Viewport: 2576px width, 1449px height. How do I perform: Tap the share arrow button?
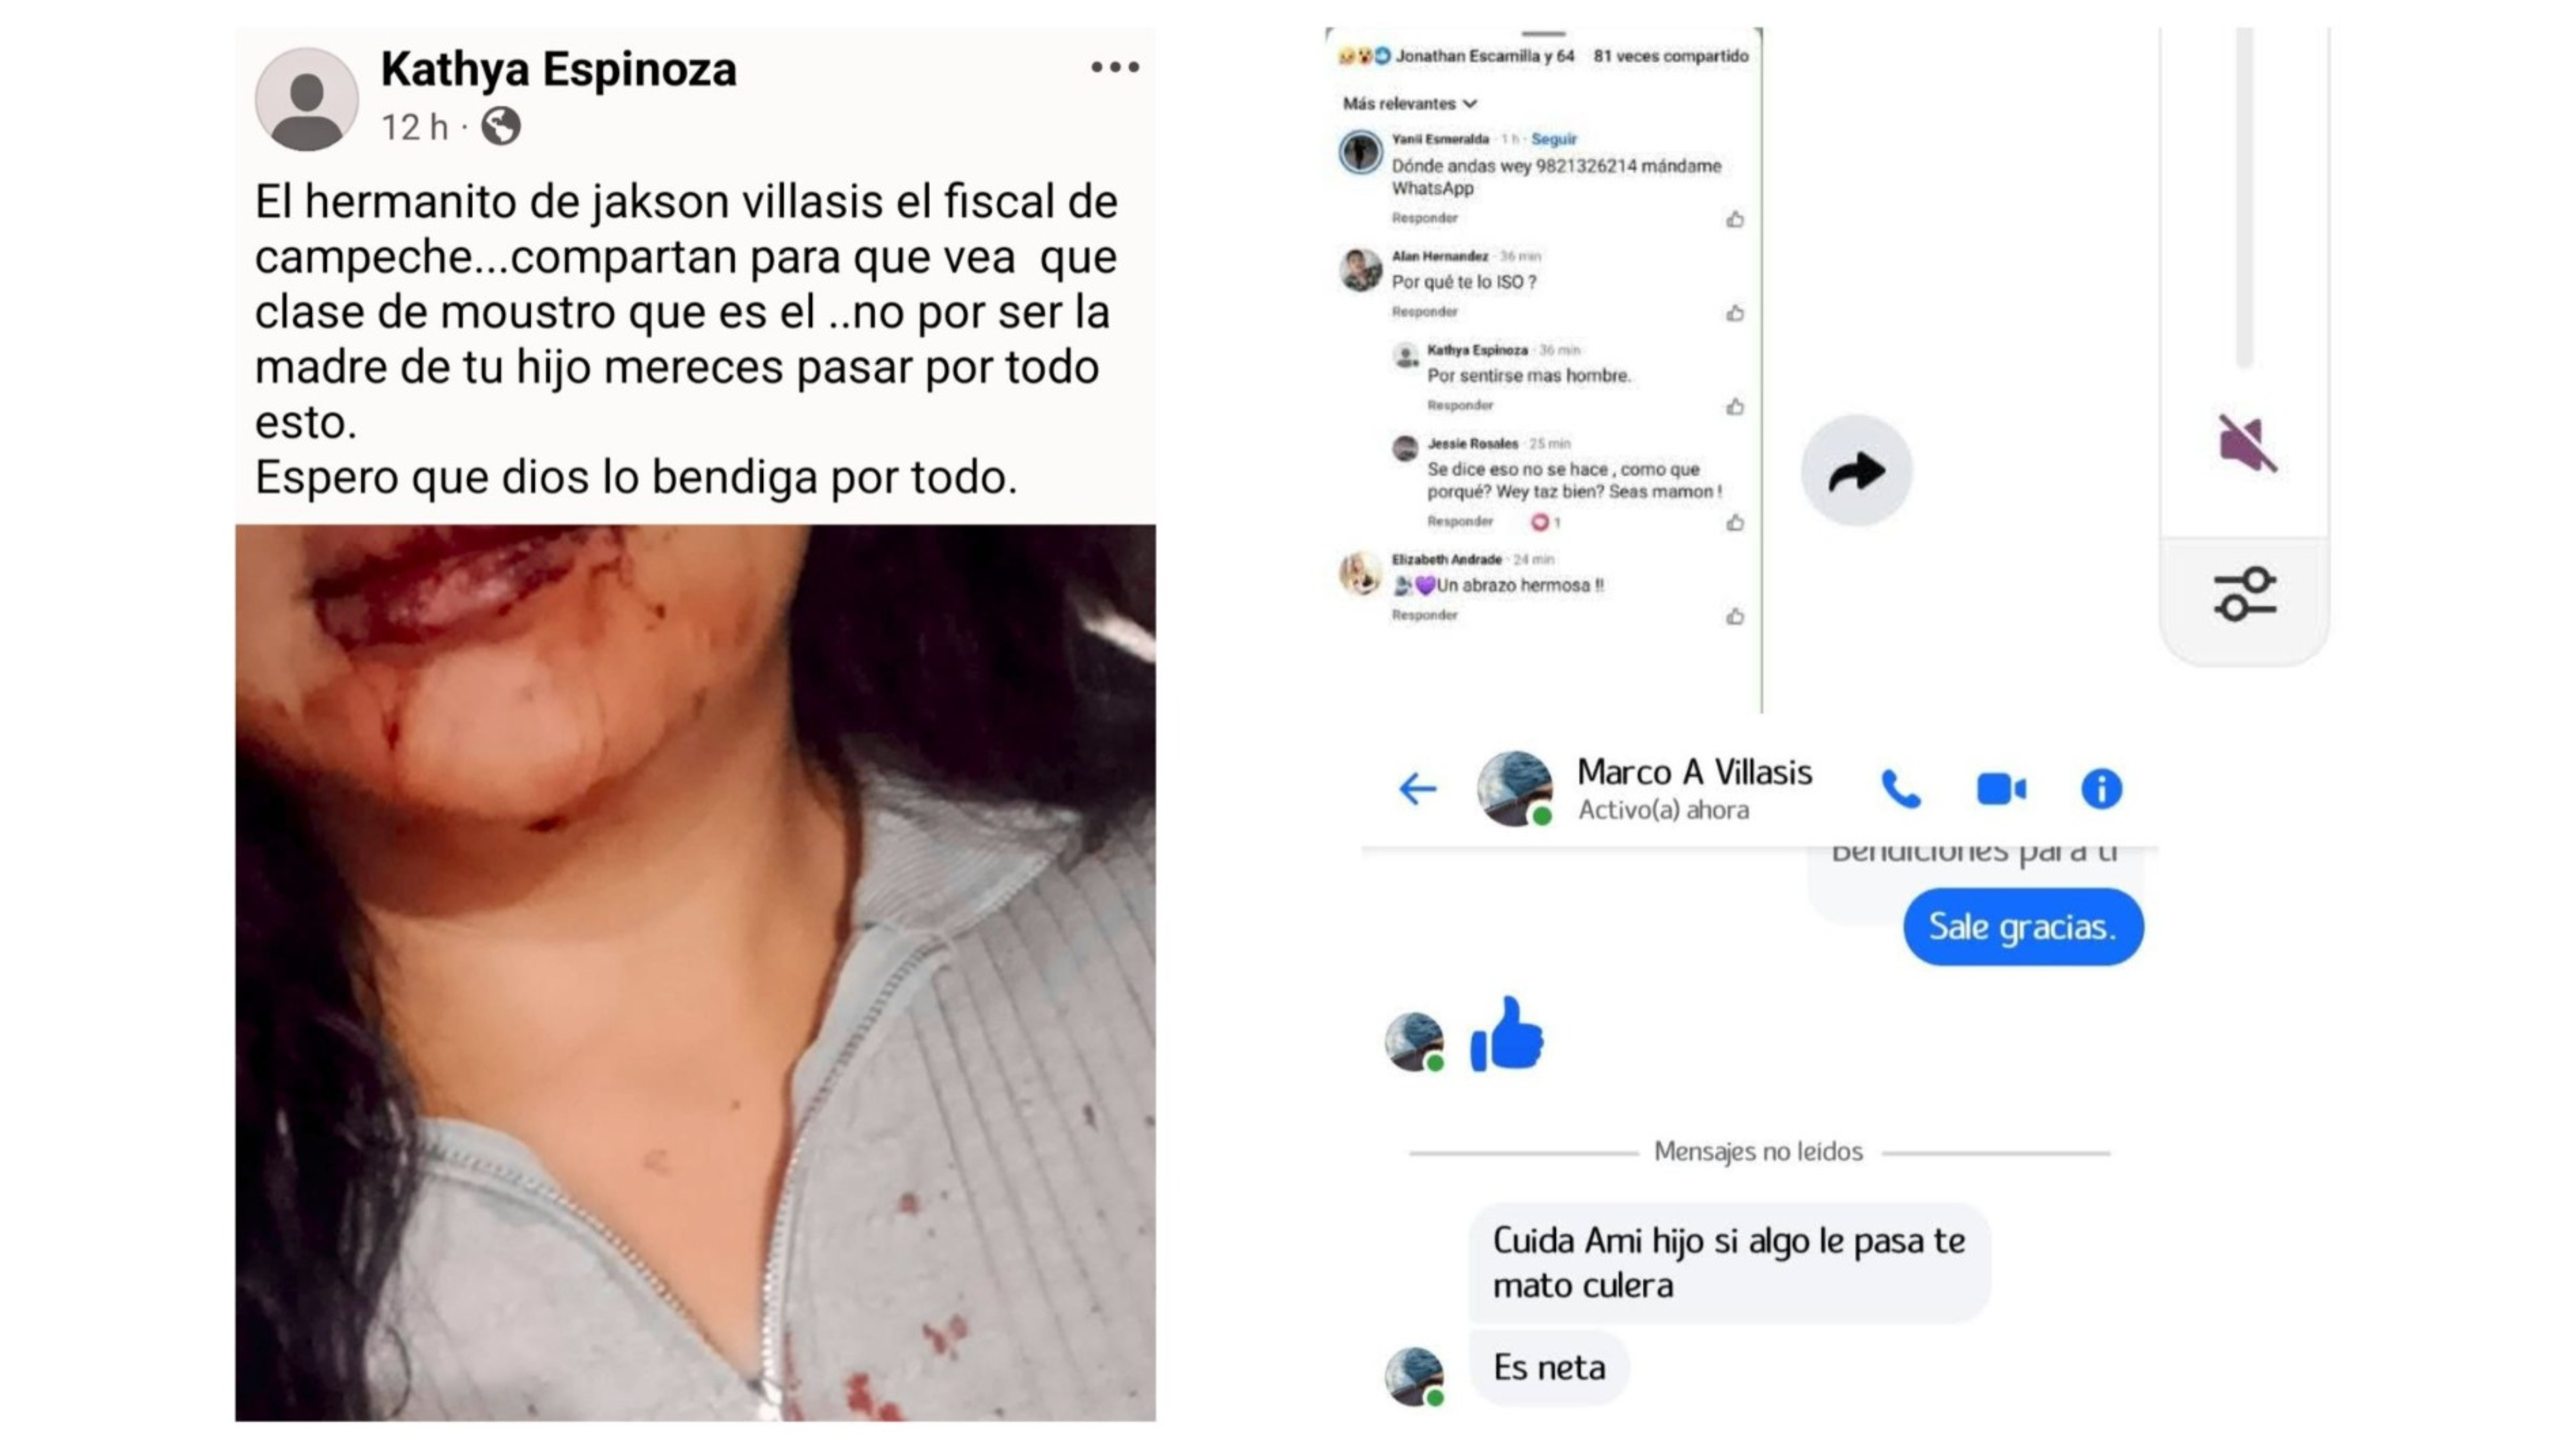pos(1857,470)
